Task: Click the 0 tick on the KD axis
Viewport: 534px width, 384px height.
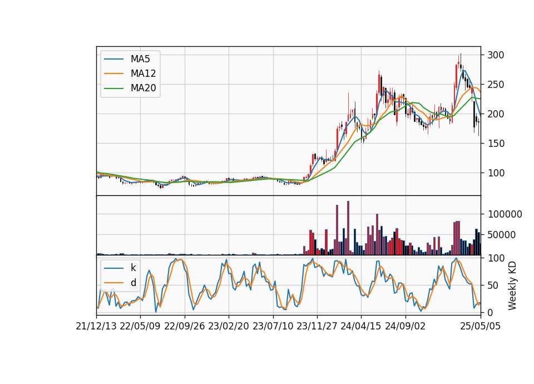Action: pyautogui.click(x=490, y=312)
